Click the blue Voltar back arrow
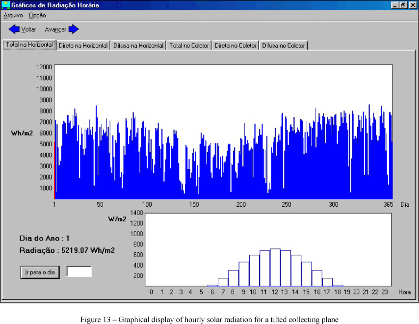The height and width of the screenshot is (324, 419). [x=14, y=29]
